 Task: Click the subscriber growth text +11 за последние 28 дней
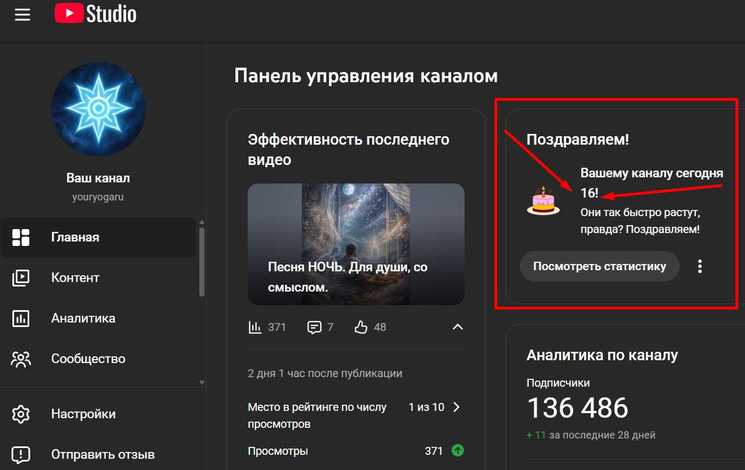(590, 435)
